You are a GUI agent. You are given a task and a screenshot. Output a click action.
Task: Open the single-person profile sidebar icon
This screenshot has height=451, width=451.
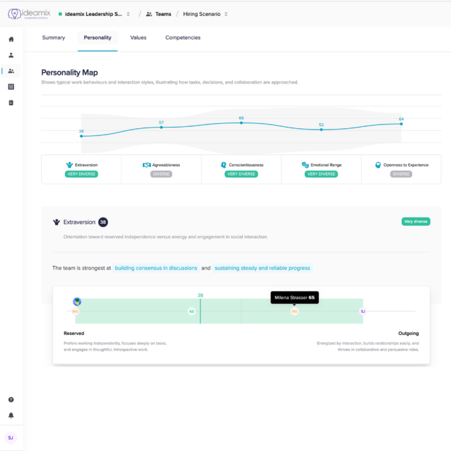click(11, 55)
